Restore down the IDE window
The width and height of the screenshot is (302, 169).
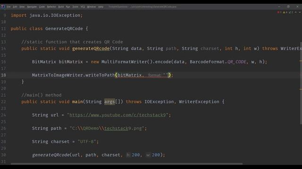(x=288, y=7)
